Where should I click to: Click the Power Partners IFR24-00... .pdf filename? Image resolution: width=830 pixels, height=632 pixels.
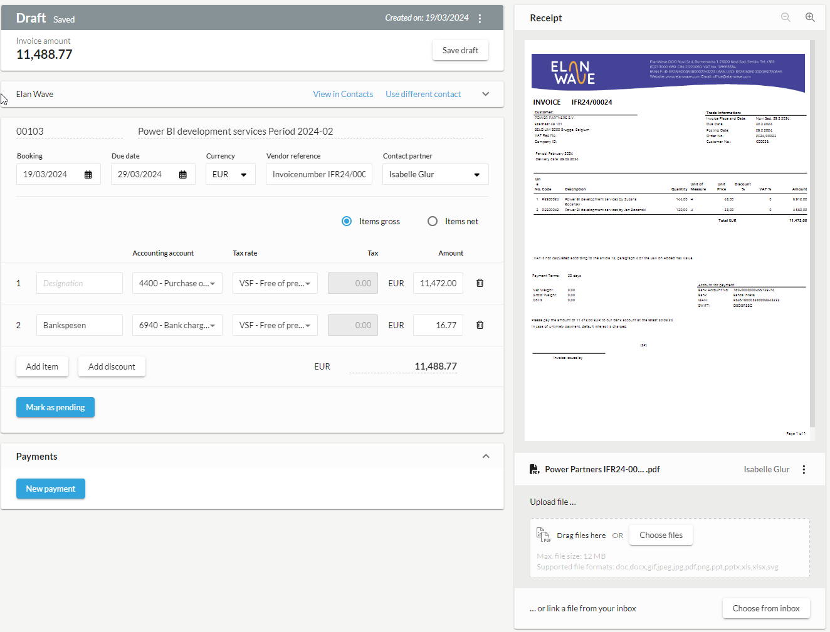[x=602, y=469]
